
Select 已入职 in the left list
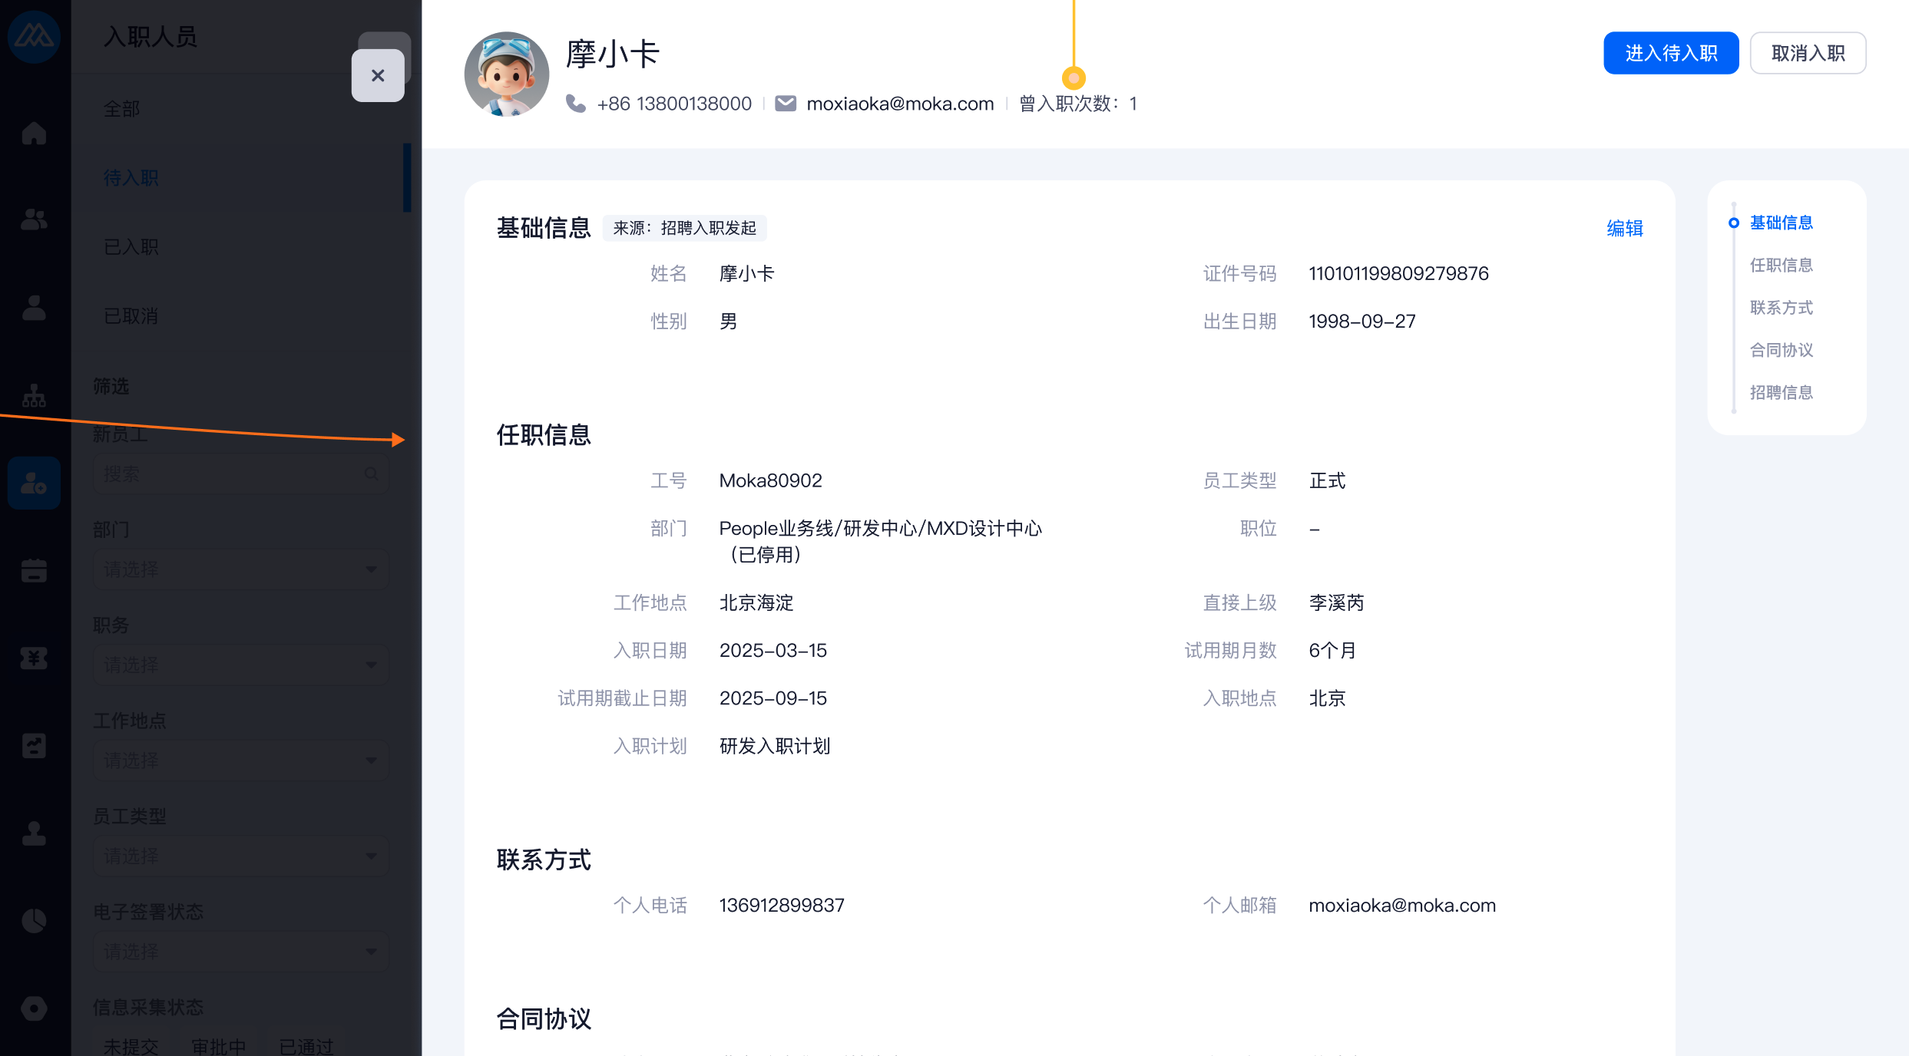(x=131, y=247)
